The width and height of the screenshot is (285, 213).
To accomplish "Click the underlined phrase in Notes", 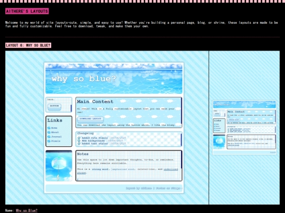I will [128, 171].
